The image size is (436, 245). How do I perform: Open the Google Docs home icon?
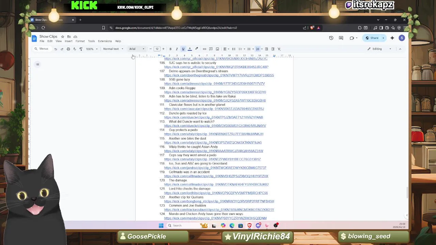[x=34, y=38]
